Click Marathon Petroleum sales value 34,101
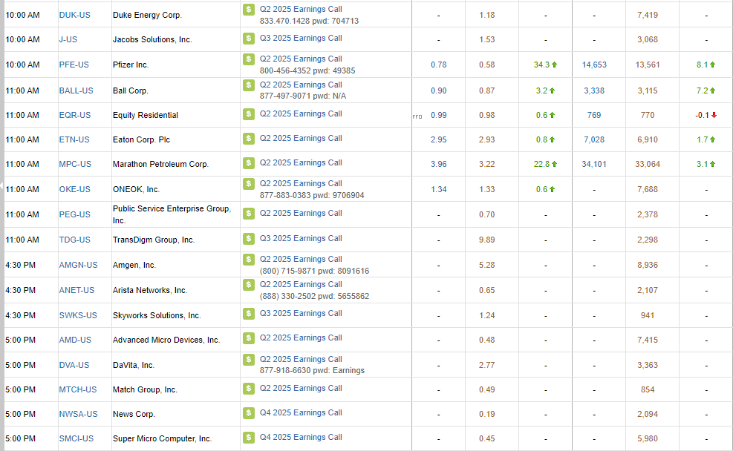This screenshot has width=733, height=451. [x=594, y=165]
